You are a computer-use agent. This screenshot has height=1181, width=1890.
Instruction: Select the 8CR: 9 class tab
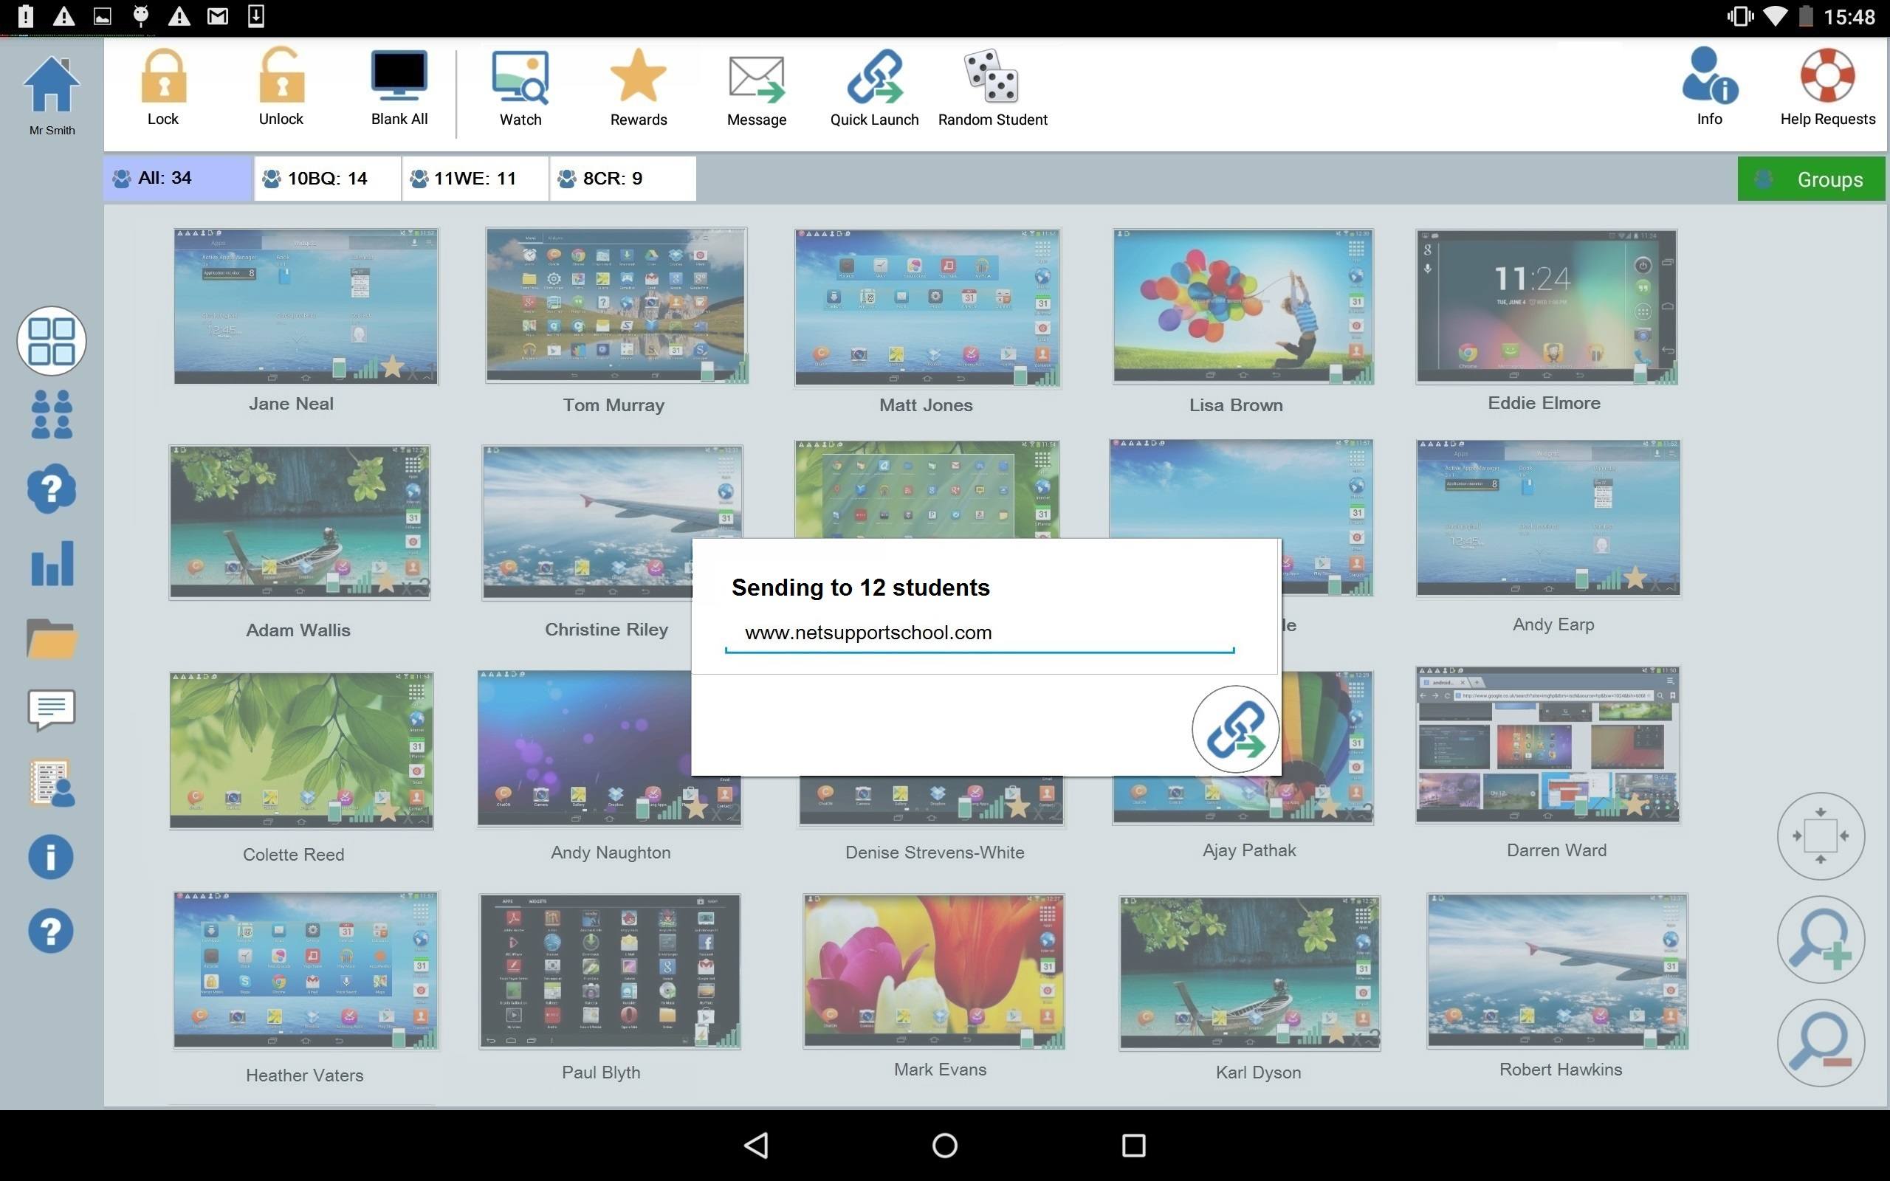(x=622, y=179)
